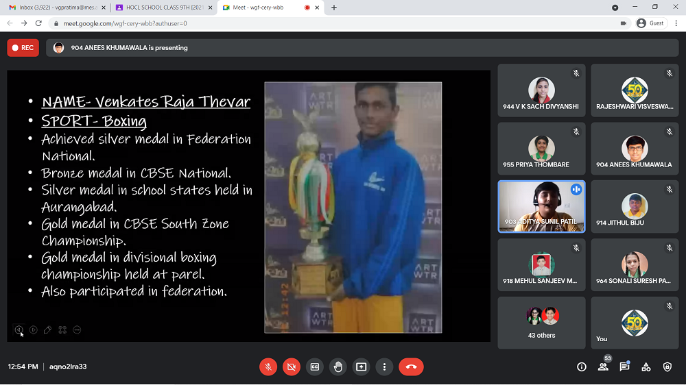Image resolution: width=686 pixels, height=385 pixels.
Task: Select the 903 Aditya Sunil Patil video tile
Action: 541,206
